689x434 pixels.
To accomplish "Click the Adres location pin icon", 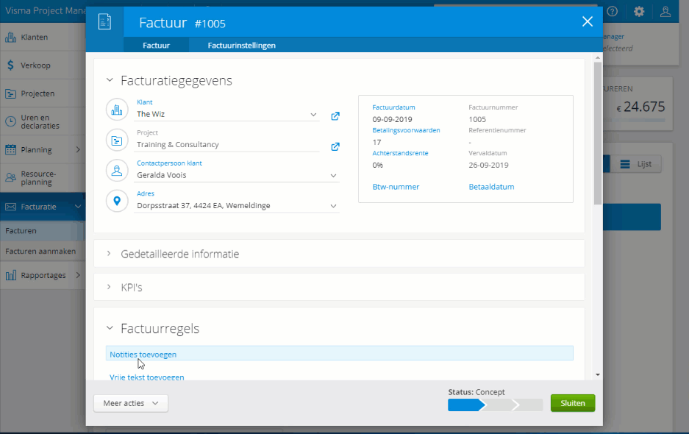I will pos(117,201).
